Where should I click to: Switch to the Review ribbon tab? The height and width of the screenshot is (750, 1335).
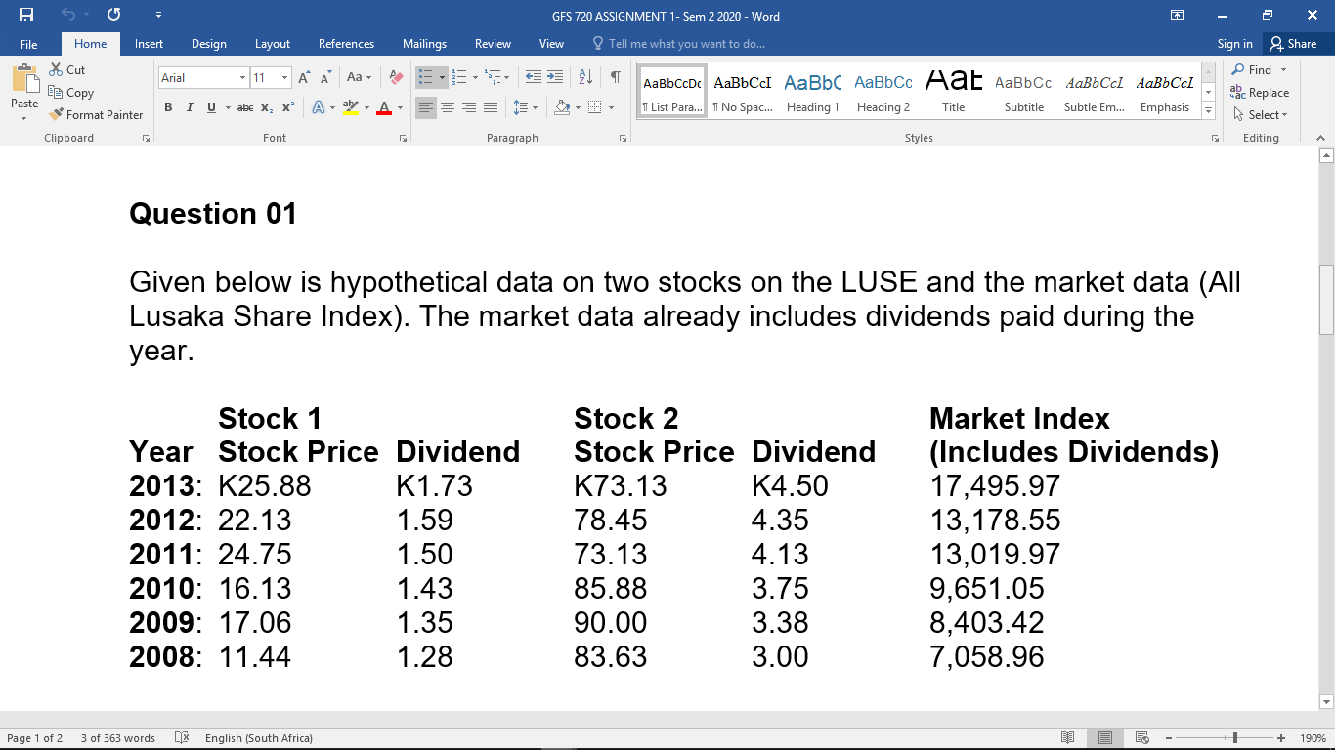pos(493,44)
